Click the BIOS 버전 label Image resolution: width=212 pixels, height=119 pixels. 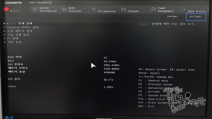[15, 57]
